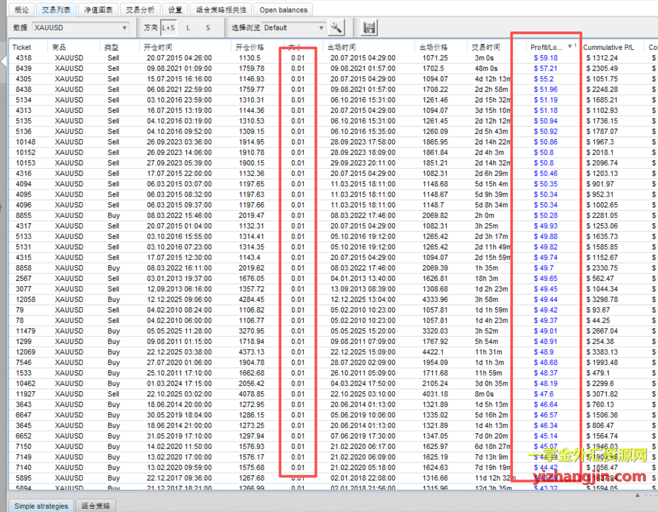The width and height of the screenshot is (658, 512).
Task: Switch to the 概论 tab
Action: pos(22,9)
